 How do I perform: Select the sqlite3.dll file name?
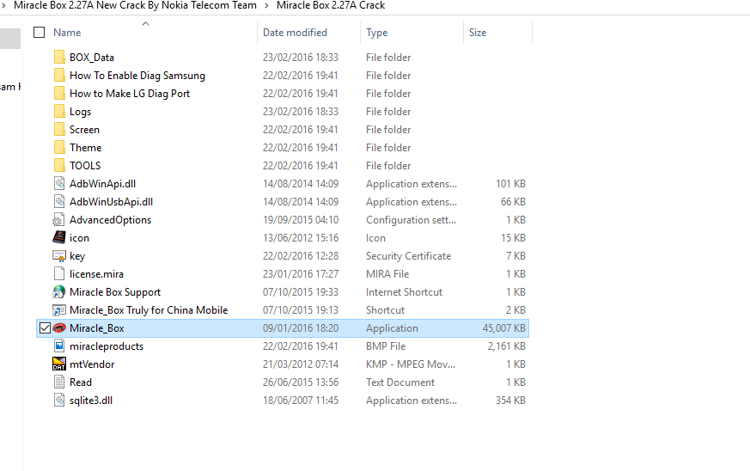point(91,401)
